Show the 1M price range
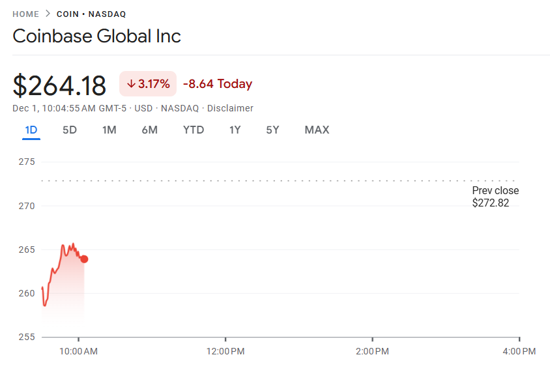Viewport: 550px width, 372px height. pos(109,130)
